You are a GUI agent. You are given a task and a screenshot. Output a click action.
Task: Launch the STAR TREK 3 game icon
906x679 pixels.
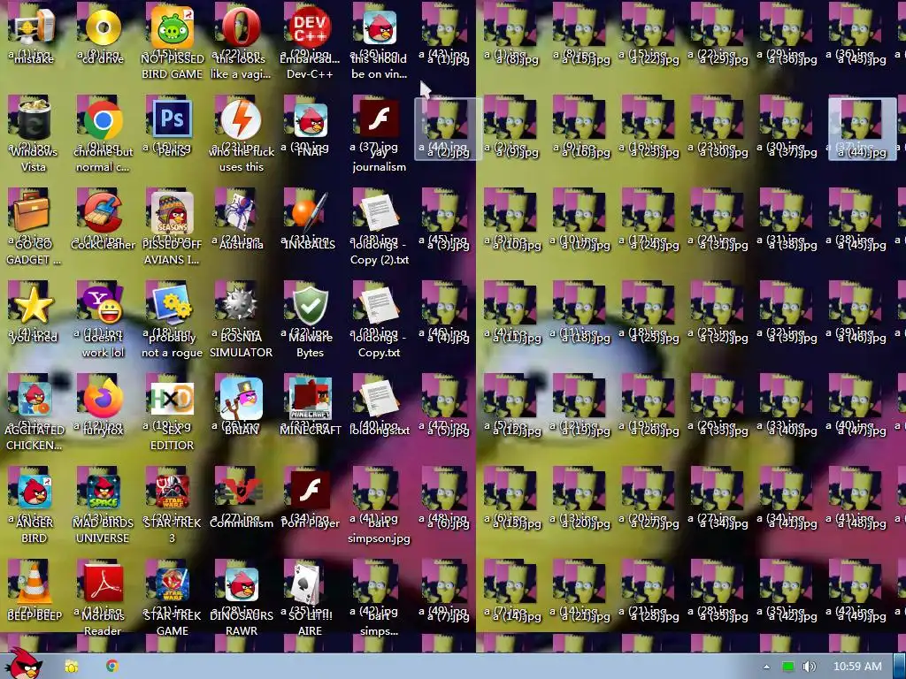click(173, 491)
